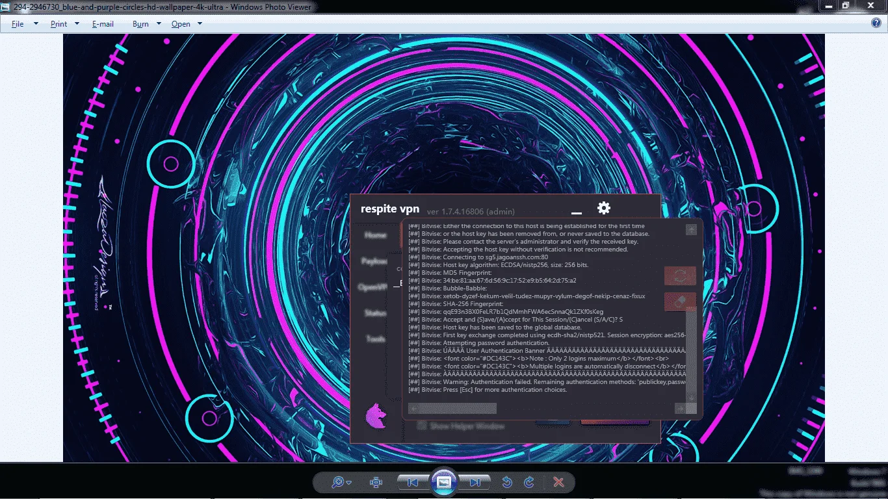Viewport: 888px width, 499px height.
Task: Click the log horizontal scrollbar thumb
Action: [x=458, y=408]
